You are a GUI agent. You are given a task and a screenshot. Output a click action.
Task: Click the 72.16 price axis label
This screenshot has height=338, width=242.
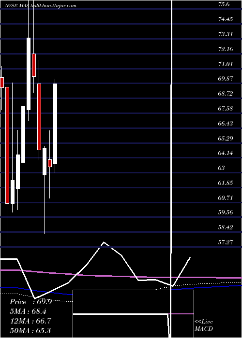tap(226, 49)
